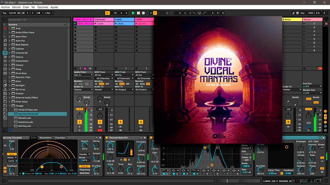
Task: Solo track 4 with S button
Action: pyautogui.click(x=141, y=127)
